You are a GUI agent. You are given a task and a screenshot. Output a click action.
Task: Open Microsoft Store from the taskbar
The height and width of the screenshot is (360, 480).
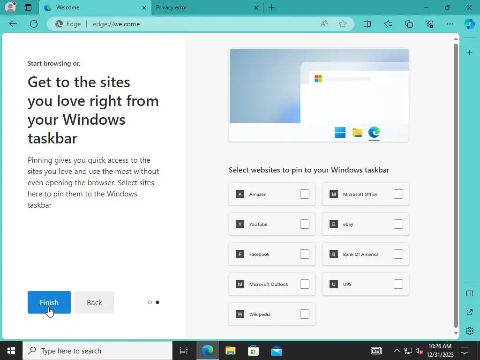coord(253,351)
